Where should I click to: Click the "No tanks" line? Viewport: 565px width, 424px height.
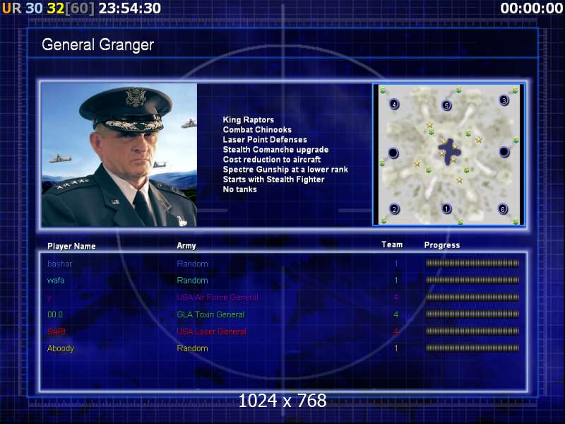[239, 189]
